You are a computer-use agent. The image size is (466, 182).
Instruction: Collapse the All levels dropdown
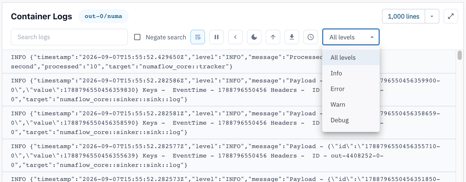tap(351, 37)
